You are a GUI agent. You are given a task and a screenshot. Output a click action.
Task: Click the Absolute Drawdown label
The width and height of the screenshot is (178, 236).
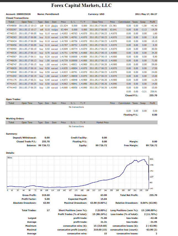[x=25, y=203]
